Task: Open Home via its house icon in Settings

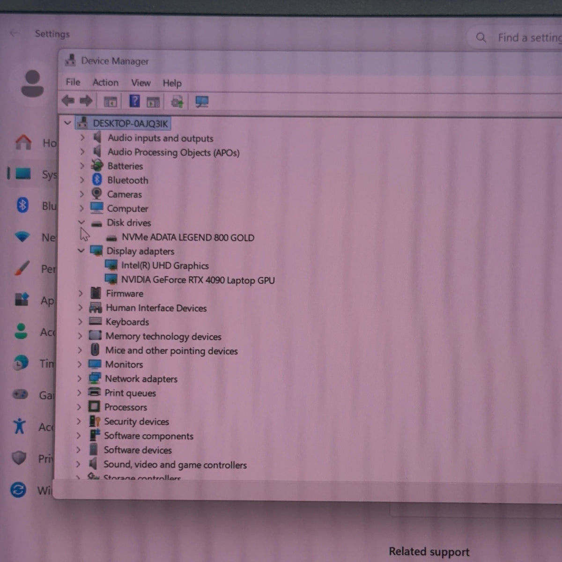Action: coord(23,142)
